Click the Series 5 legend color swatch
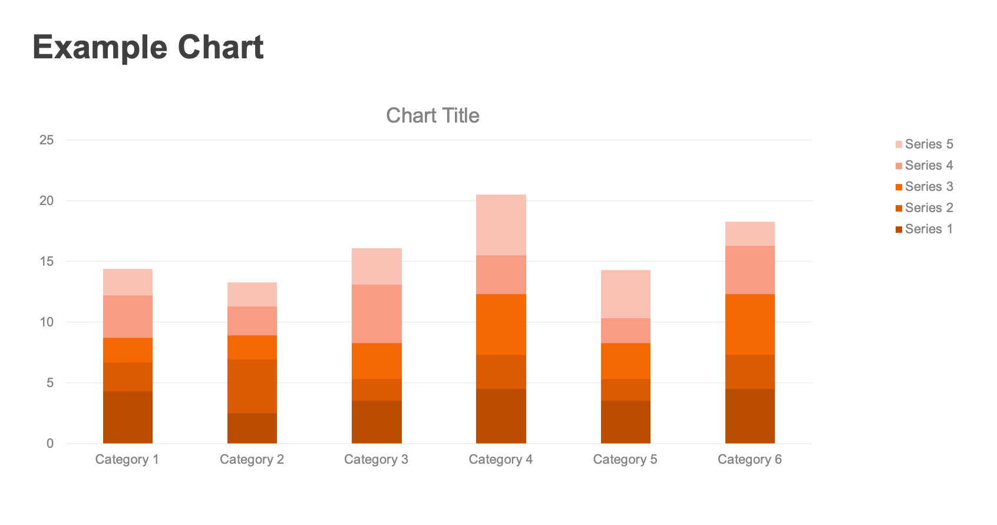 click(899, 144)
